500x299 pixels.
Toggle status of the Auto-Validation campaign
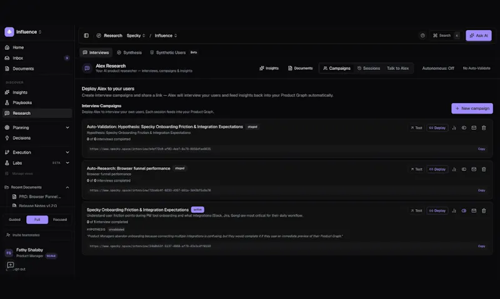tap(464, 128)
